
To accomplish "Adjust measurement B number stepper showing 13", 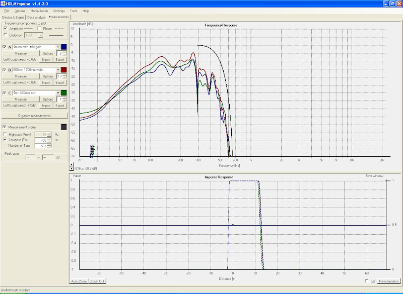I will click(64, 76).
